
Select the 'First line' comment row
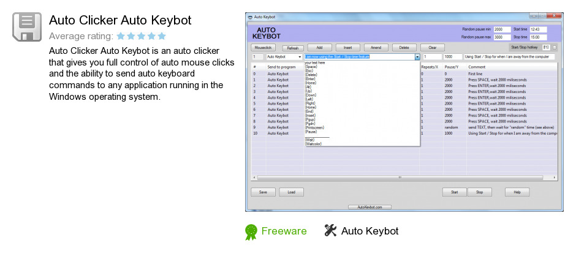pos(476,73)
